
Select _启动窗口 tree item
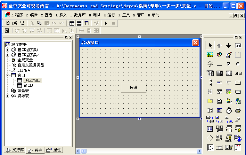point(32,81)
